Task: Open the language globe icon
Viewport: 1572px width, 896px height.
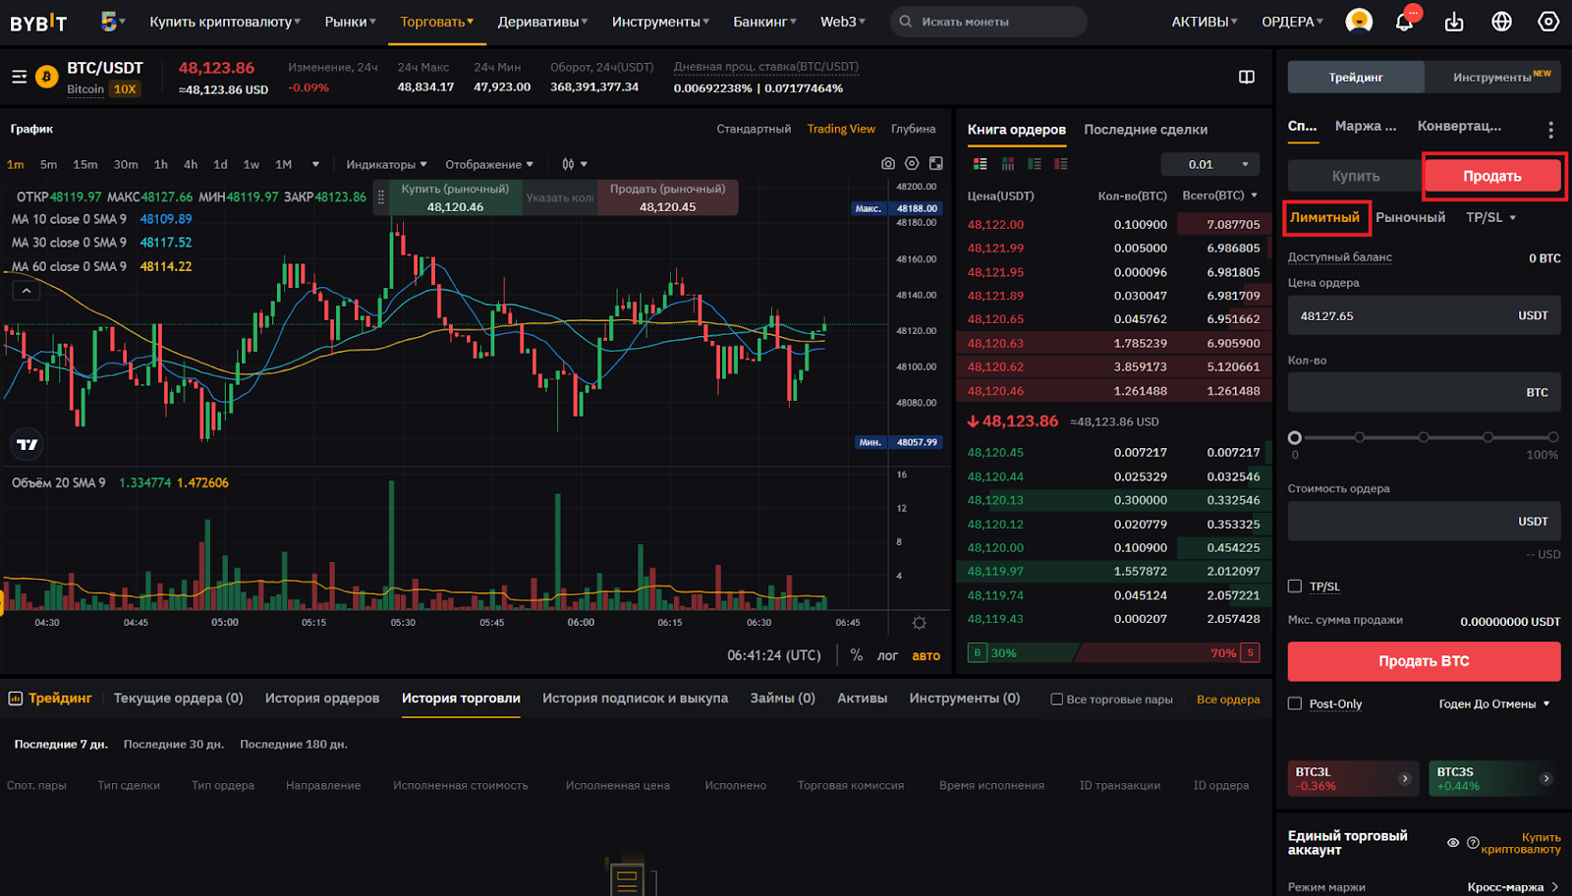Action: click(x=1501, y=22)
